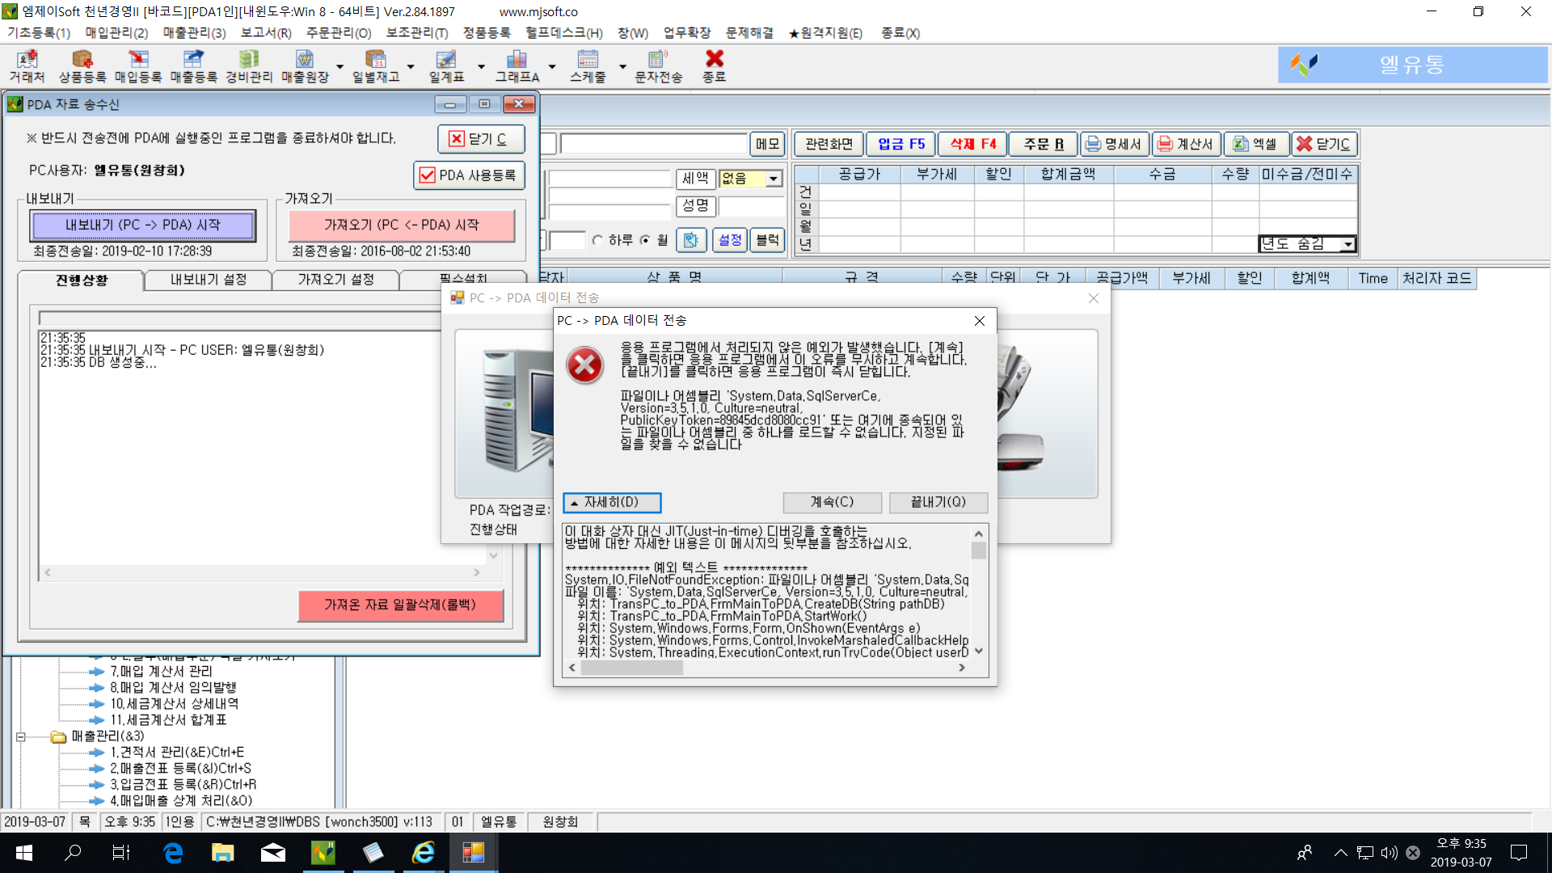Select the 진행상황 tab
The height and width of the screenshot is (873, 1552).
81,280
